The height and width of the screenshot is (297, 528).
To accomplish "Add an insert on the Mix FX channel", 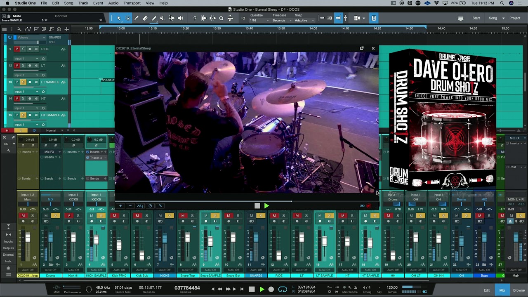I will pyautogui.click(x=59, y=157).
